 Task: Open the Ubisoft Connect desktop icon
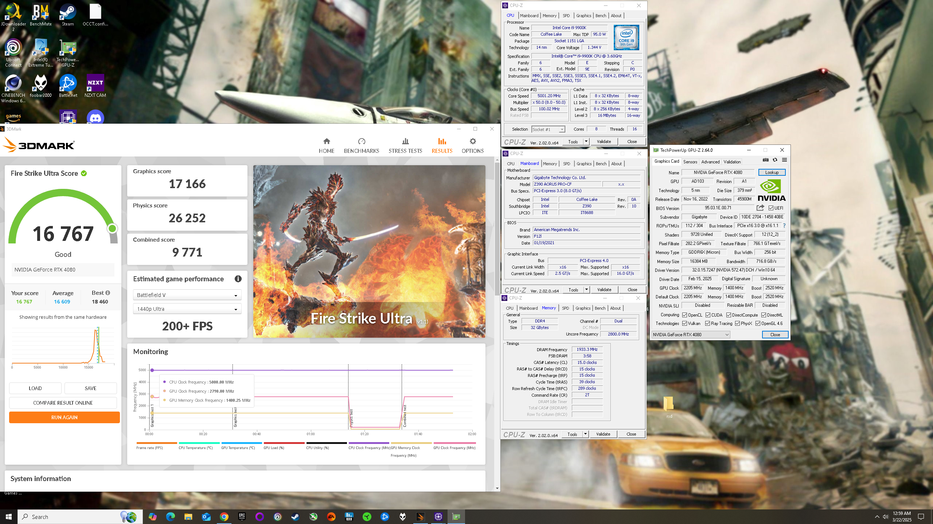tap(13, 53)
